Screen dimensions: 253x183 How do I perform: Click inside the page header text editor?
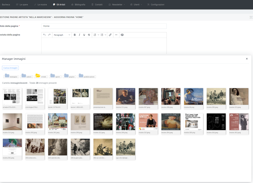[104, 46]
